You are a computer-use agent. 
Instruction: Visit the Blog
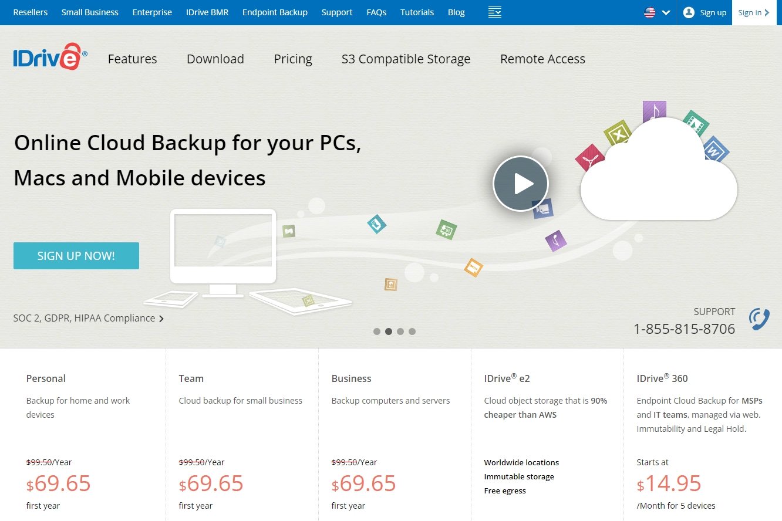tap(456, 12)
